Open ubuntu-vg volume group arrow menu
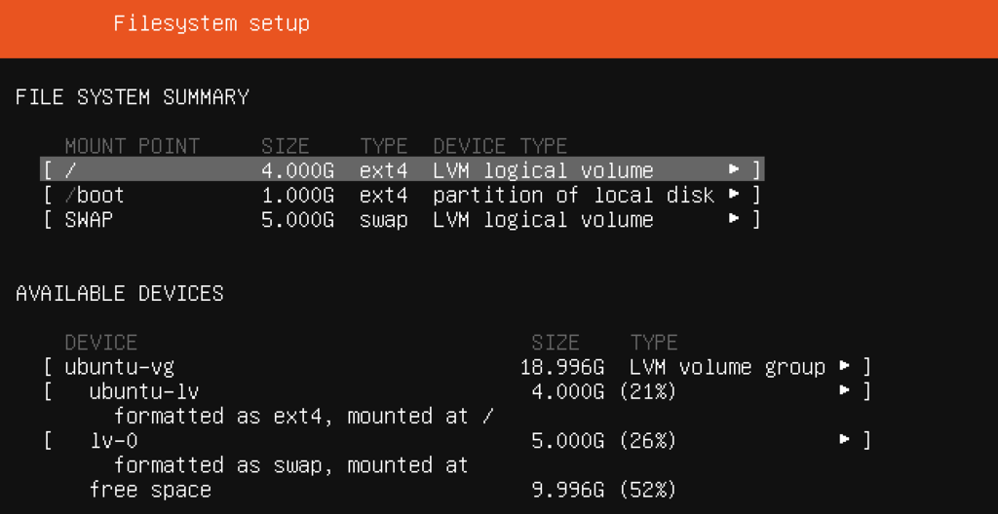998x514 pixels. tap(845, 366)
